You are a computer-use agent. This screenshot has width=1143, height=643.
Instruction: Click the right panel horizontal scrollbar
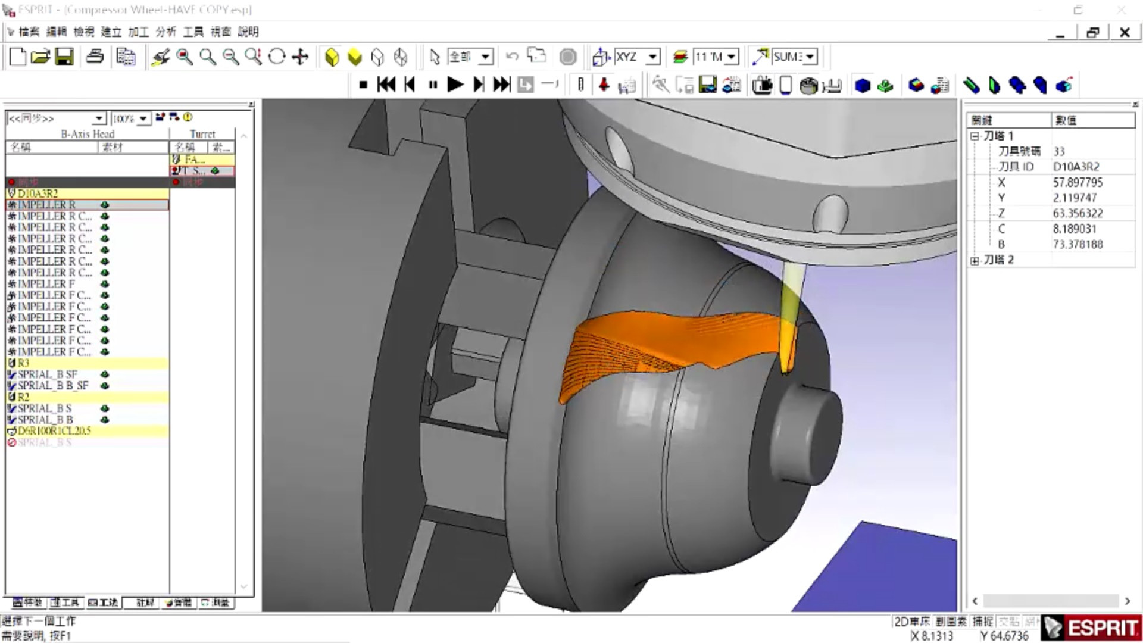coord(1051,601)
